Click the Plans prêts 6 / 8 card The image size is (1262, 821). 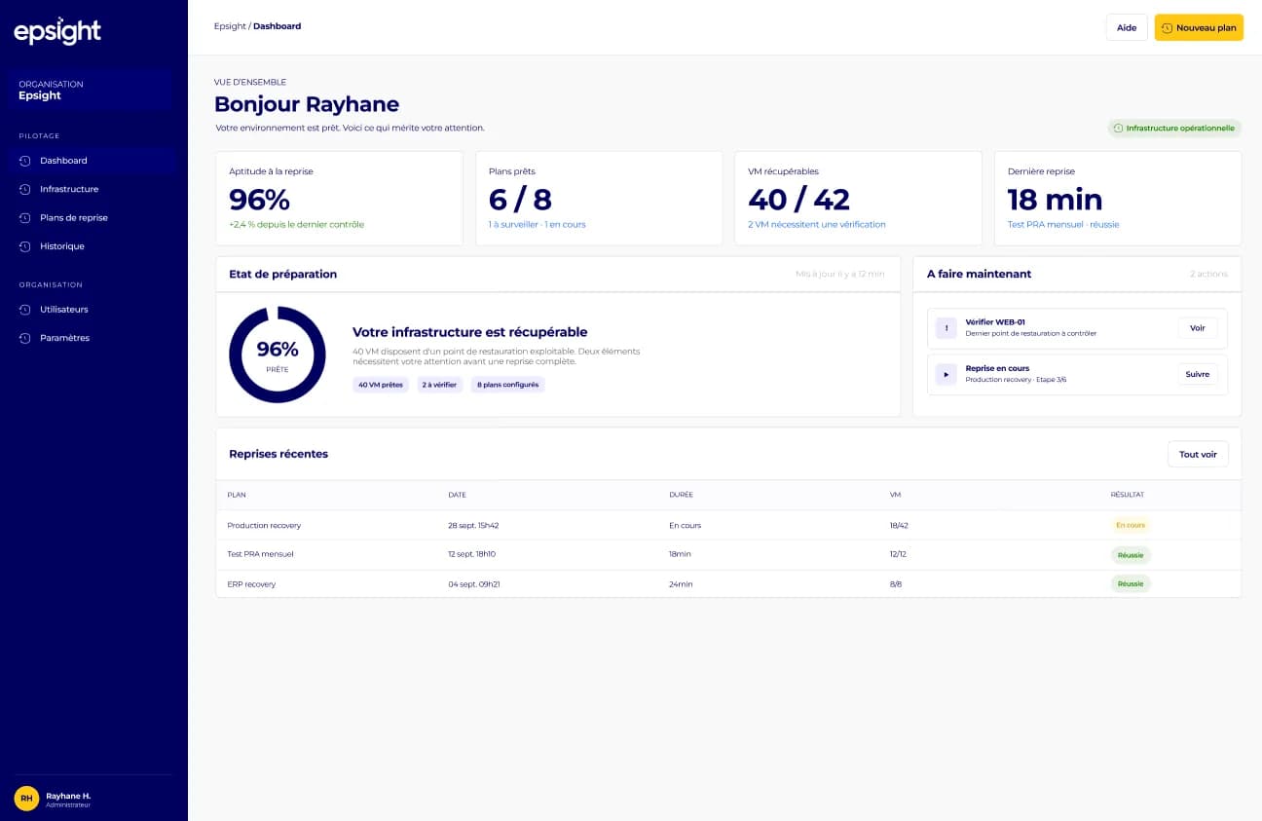(599, 199)
